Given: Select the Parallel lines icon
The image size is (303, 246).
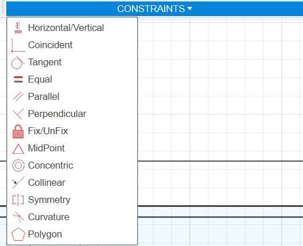Looking at the screenshot, I should (18, 96).
